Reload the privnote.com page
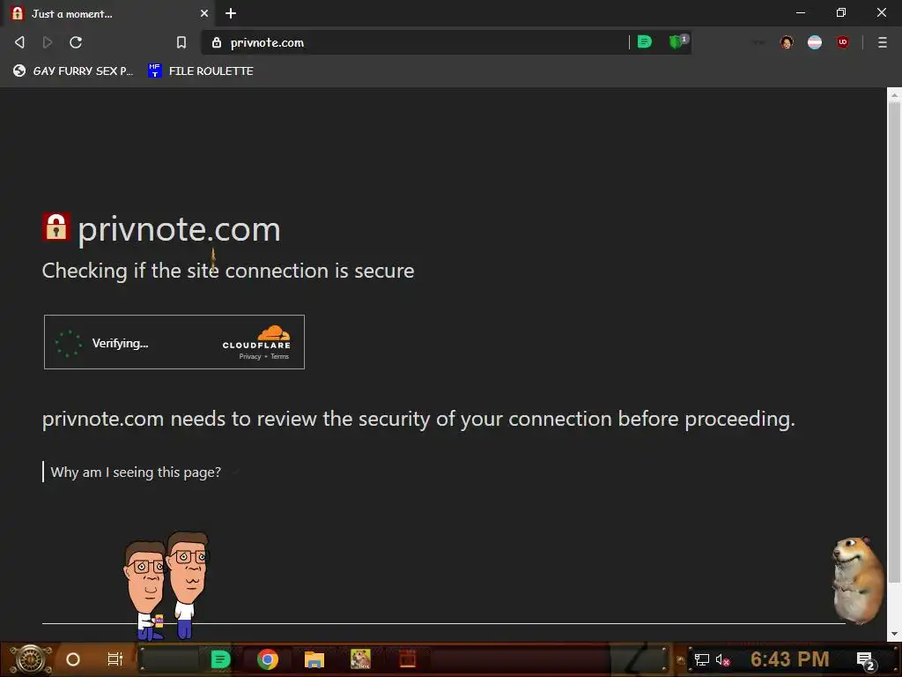 [x=76, y=42]
